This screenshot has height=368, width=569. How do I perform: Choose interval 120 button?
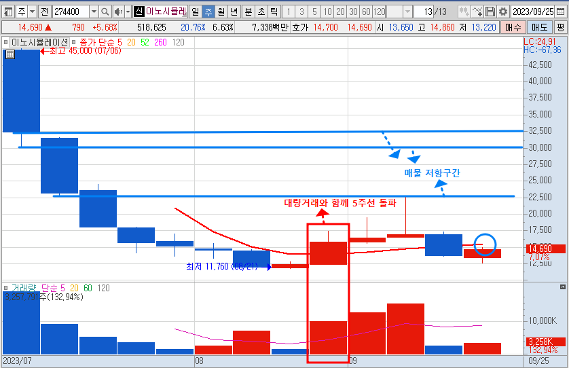(x=379, y=12)
